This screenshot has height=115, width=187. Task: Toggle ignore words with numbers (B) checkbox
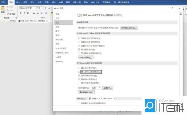pyautogui.click(x=79, y=42)
